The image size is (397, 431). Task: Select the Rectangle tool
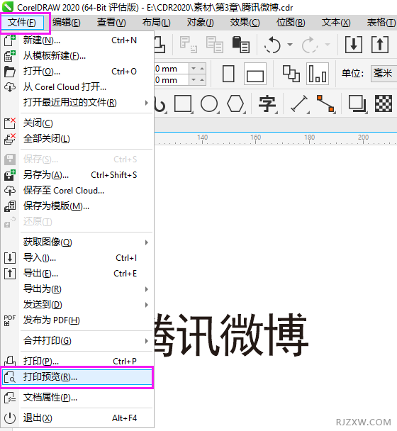pyautogui.click(x=184, y=104)
